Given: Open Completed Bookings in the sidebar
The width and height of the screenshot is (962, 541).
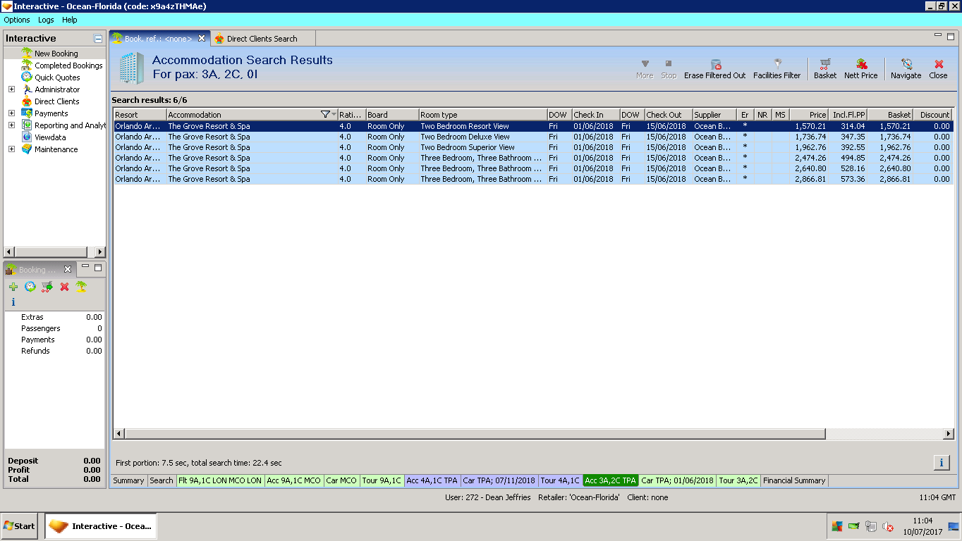Looking at the screenshot, I should tap(68, 66).
